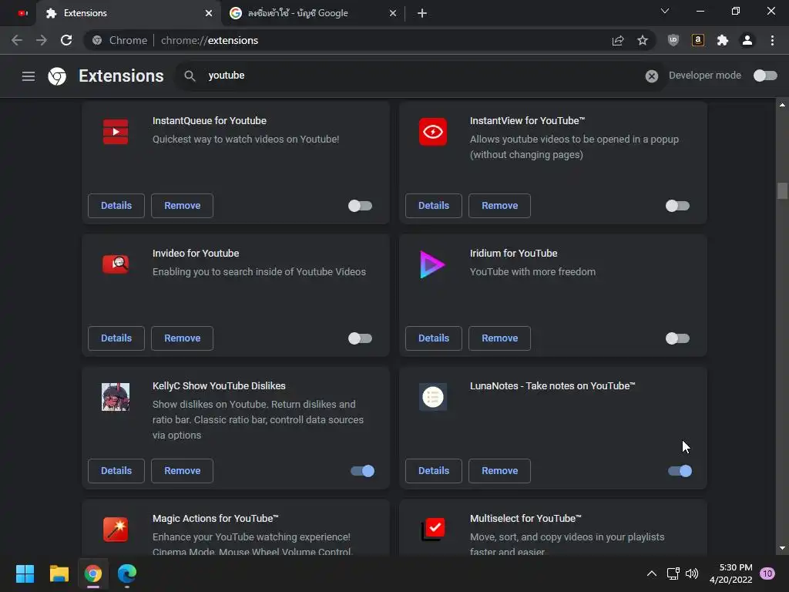Open Details for KellyC Show YouTube Dislikes
The image size is (789, 592).
tap(116, 471)
